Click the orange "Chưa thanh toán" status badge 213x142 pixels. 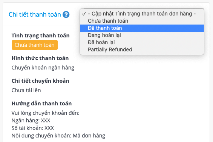pyautogui.click(x=35, y=45)
